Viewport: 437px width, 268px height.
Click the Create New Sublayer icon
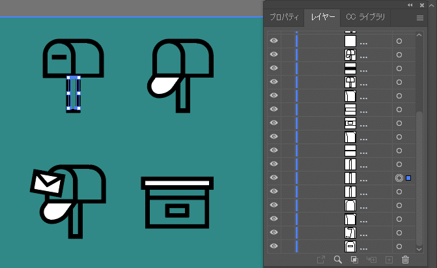pos(371,260)
